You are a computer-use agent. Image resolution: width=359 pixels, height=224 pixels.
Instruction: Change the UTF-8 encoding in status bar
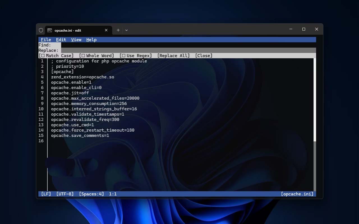coord(65,194)
